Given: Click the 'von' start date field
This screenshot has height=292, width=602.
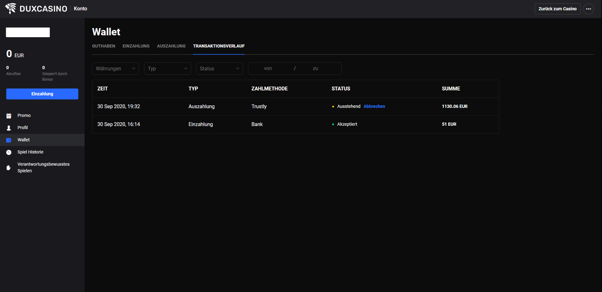Looking at the screenshot, I should point(268,68).
